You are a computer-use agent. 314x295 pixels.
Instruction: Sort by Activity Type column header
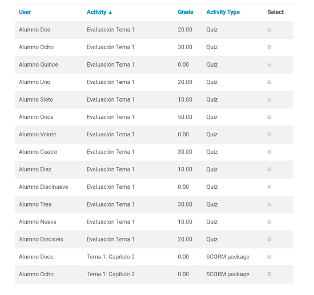(223, 12)
